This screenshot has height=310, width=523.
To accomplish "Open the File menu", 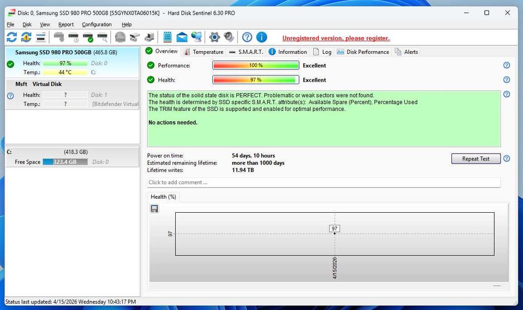I will point(10,25).
